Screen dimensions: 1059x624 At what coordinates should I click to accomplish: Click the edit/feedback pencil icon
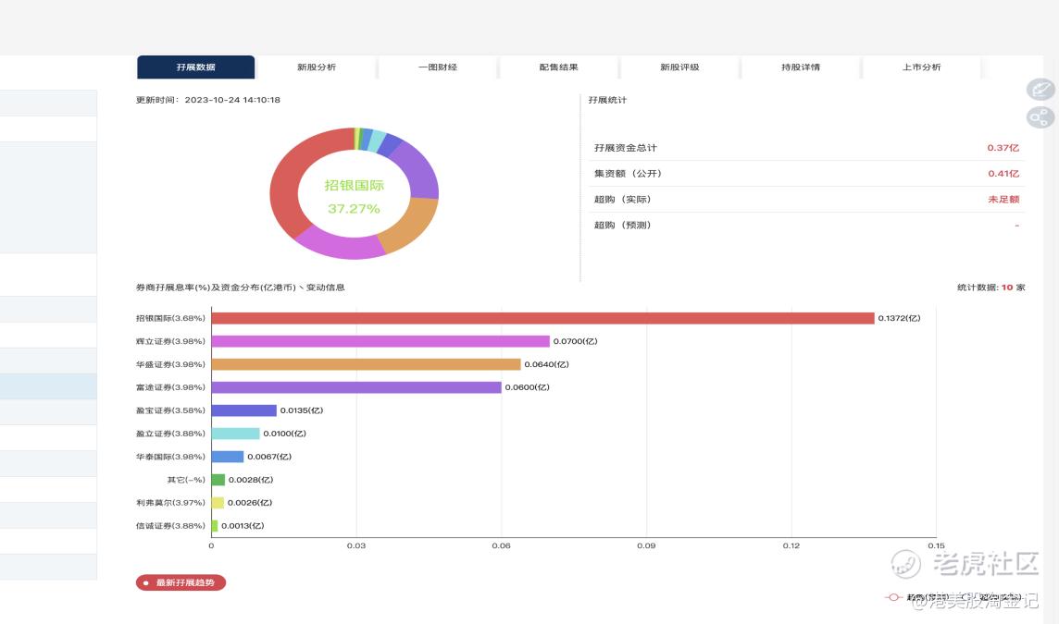[x=1040, y=90]
